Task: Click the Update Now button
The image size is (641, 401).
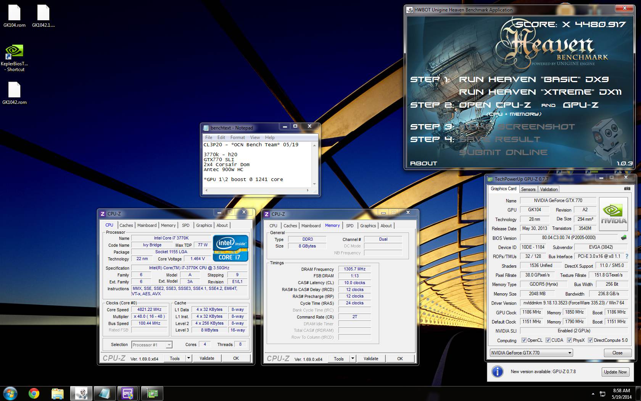Action: pyautogui.click(x=615, y=372)
